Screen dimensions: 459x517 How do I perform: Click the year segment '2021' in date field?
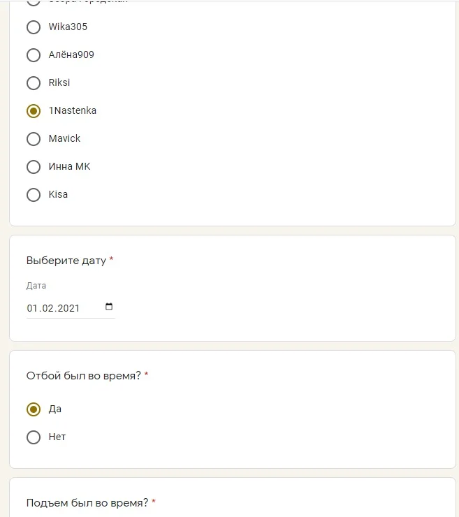click(x=68, y=308)
